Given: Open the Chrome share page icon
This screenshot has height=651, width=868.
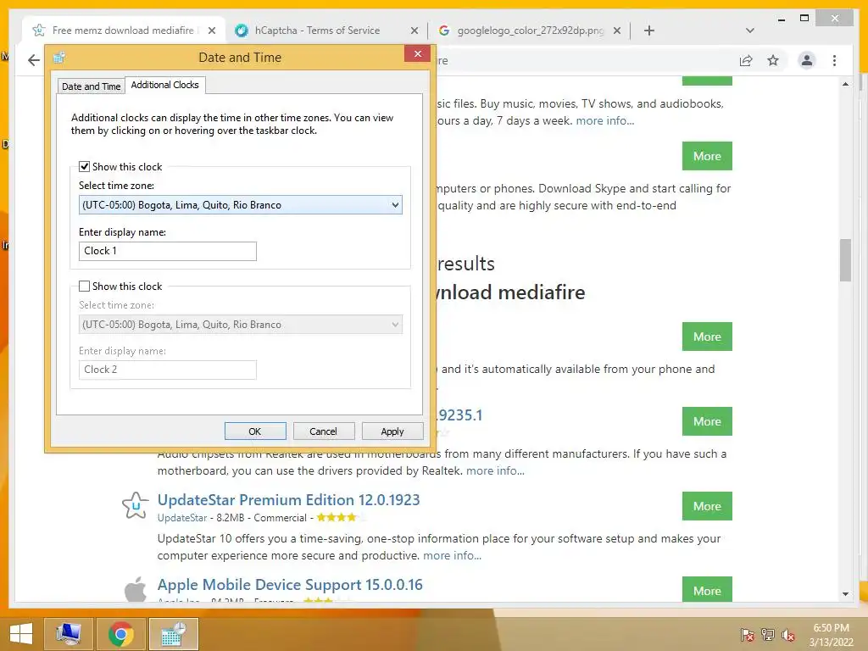Looking at the screenshot, I should click(746, 60).
